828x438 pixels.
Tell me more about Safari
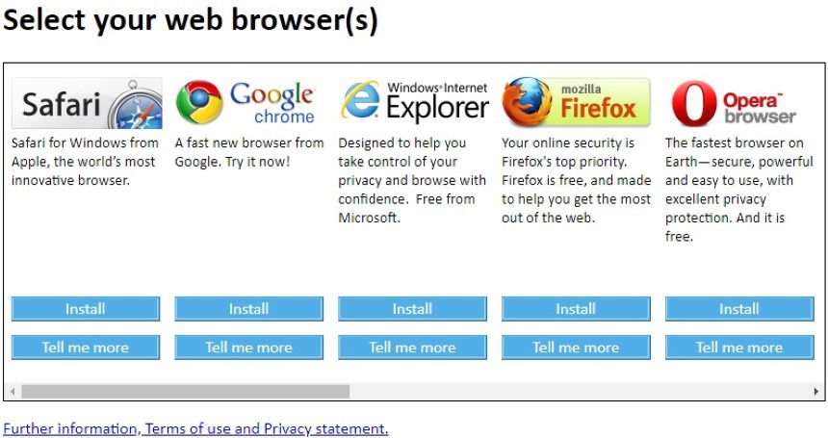click(x=86, y=348)
